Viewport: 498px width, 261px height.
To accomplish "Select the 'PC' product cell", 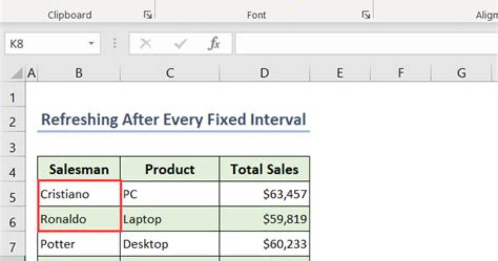I will tap(169, 193).
